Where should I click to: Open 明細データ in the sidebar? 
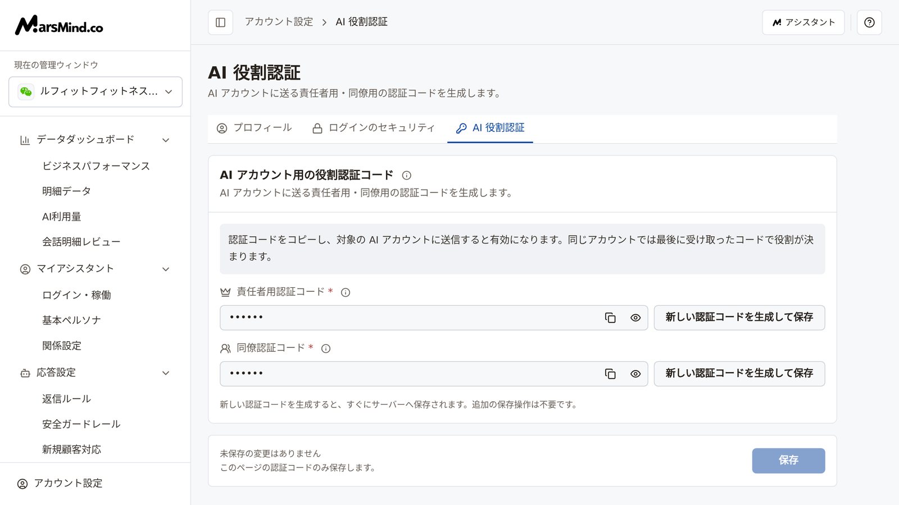(66, 191)
